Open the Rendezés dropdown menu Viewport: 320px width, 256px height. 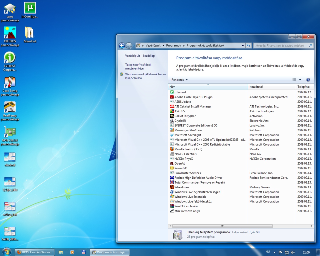(x=179, y=80)
